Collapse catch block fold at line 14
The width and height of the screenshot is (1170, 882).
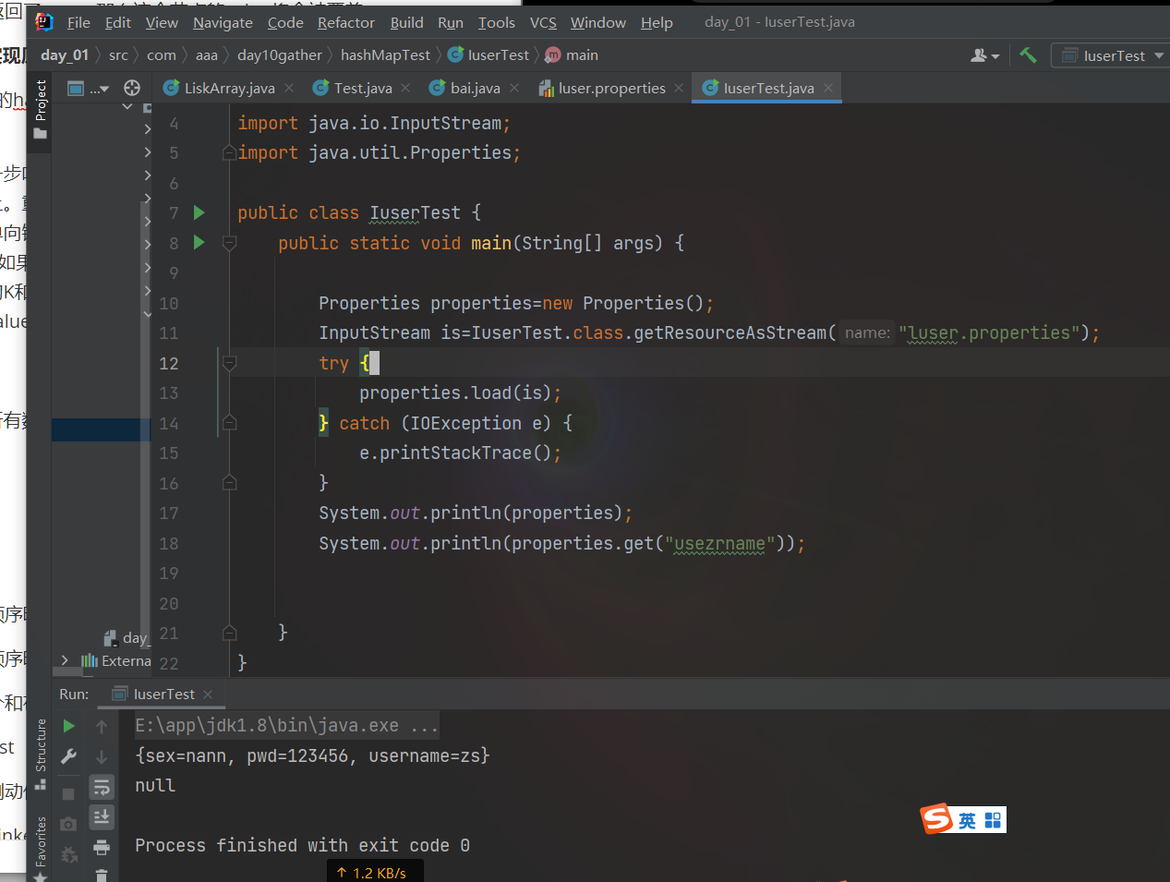coord(229,423)
